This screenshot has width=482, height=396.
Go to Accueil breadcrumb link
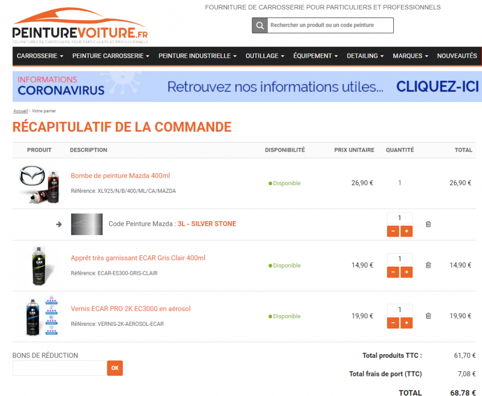pyautogui.click(x=20, y=111)
